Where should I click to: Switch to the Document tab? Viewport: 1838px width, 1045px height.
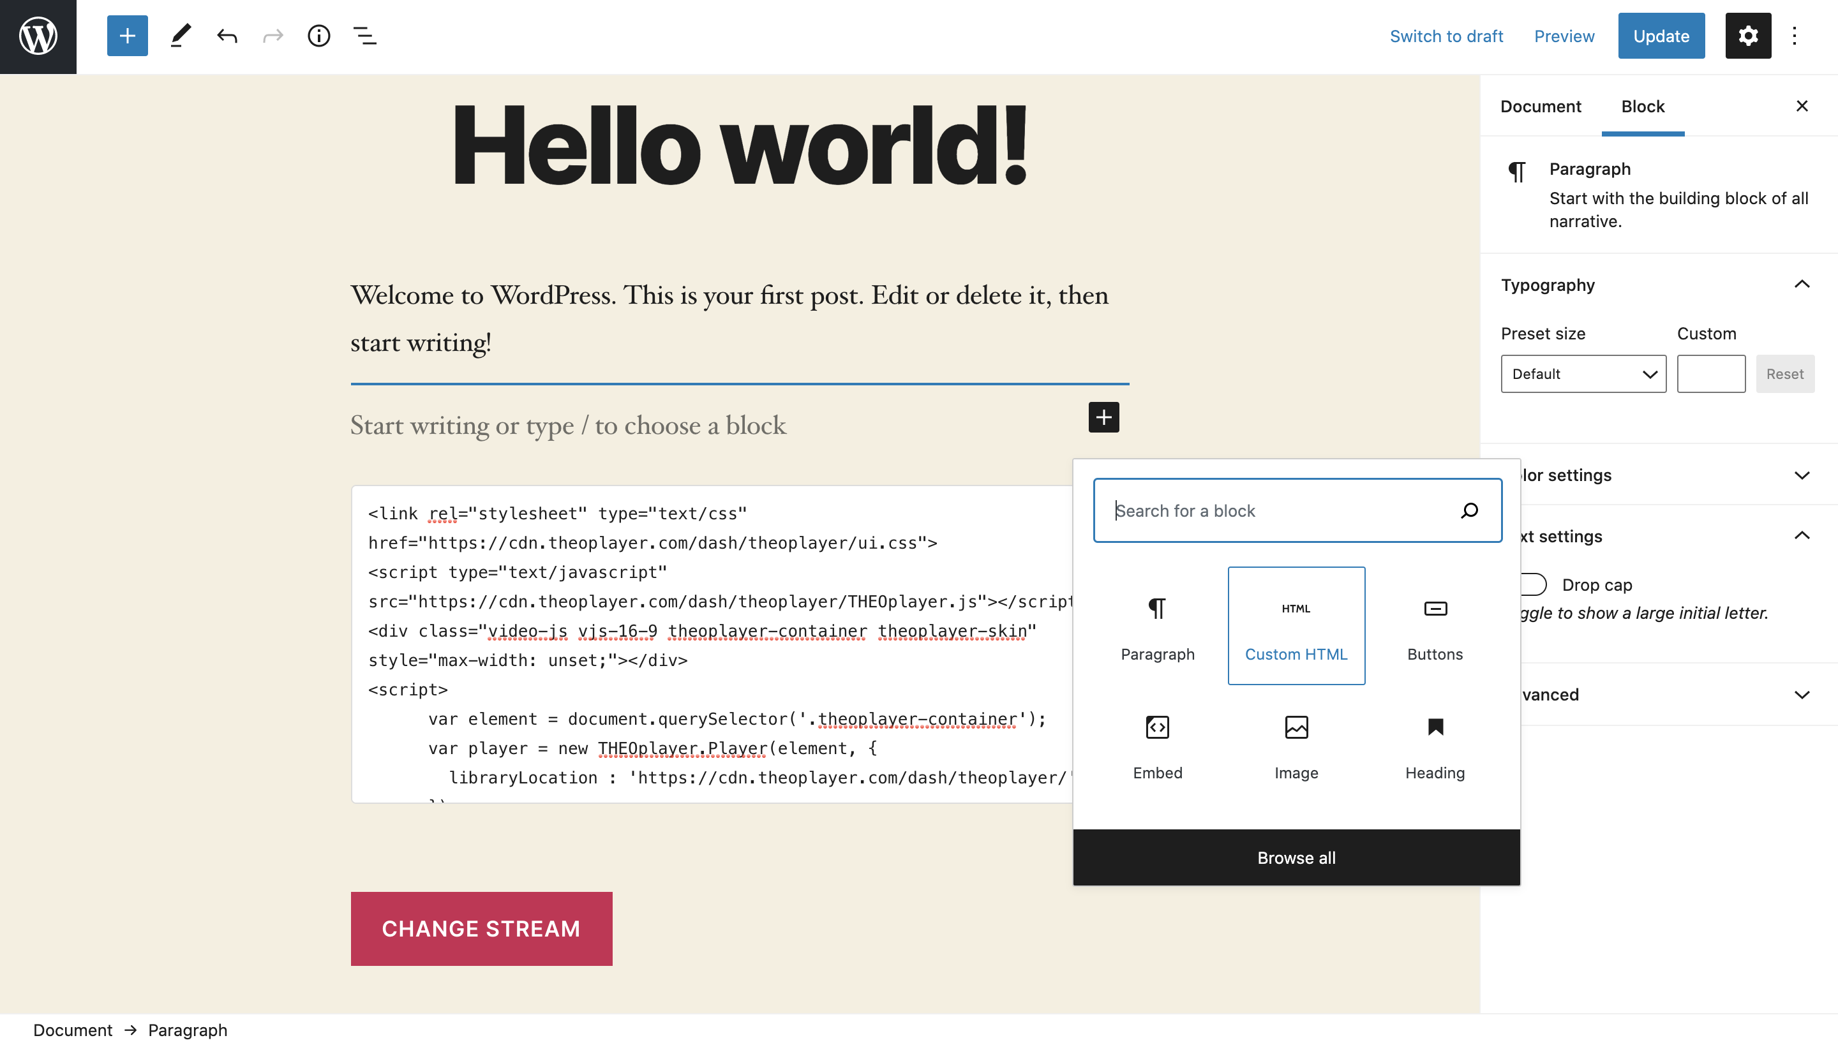[1540, 106]
